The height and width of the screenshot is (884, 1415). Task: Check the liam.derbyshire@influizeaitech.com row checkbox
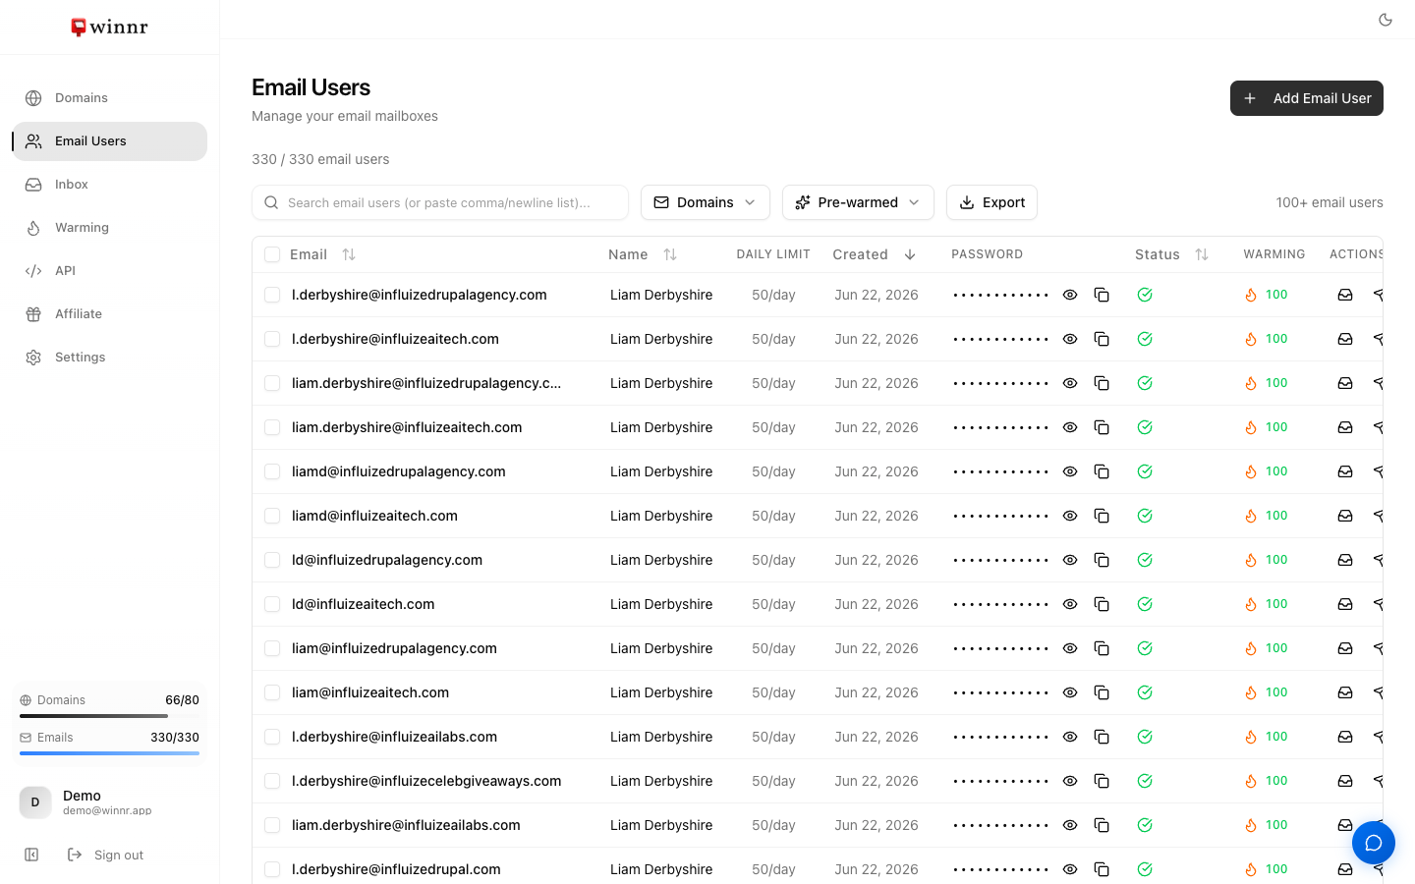point(272,427)
